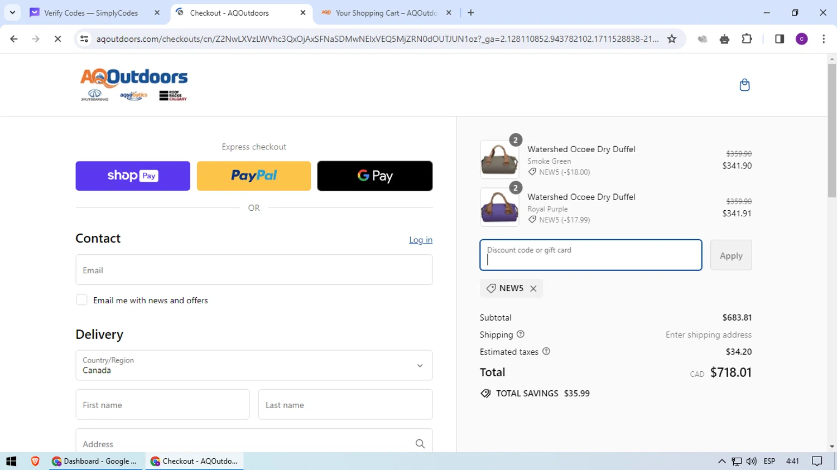
Task: Open the volume control in system tray
Action: [x=752, y=461]
